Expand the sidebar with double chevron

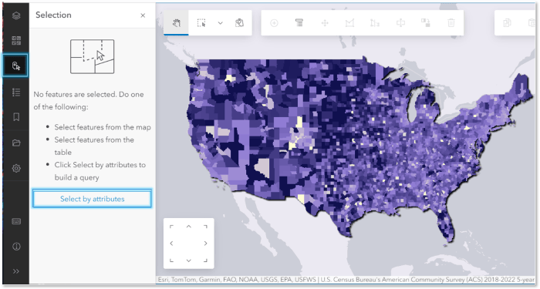point(16,271)
